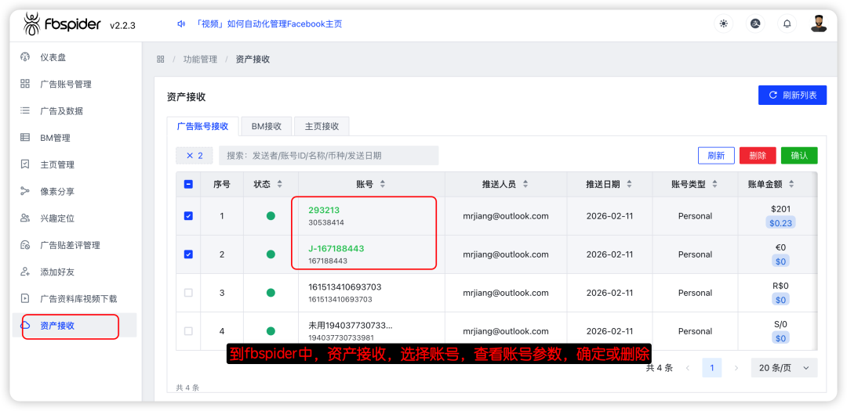Clear selection with the × 2 tag

(194, 155)
